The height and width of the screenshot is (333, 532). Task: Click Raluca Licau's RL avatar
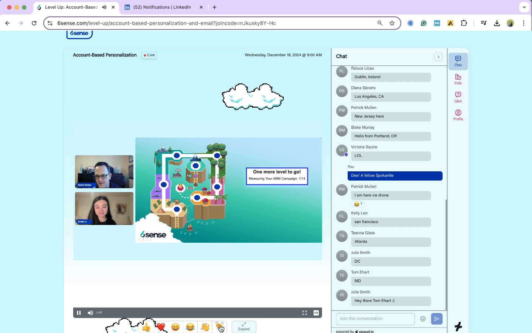(342, 71)
